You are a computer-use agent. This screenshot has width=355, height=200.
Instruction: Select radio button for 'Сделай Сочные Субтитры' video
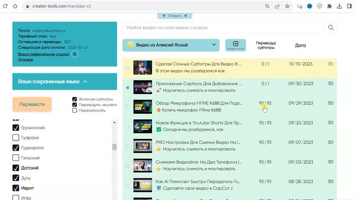(128, 68)
